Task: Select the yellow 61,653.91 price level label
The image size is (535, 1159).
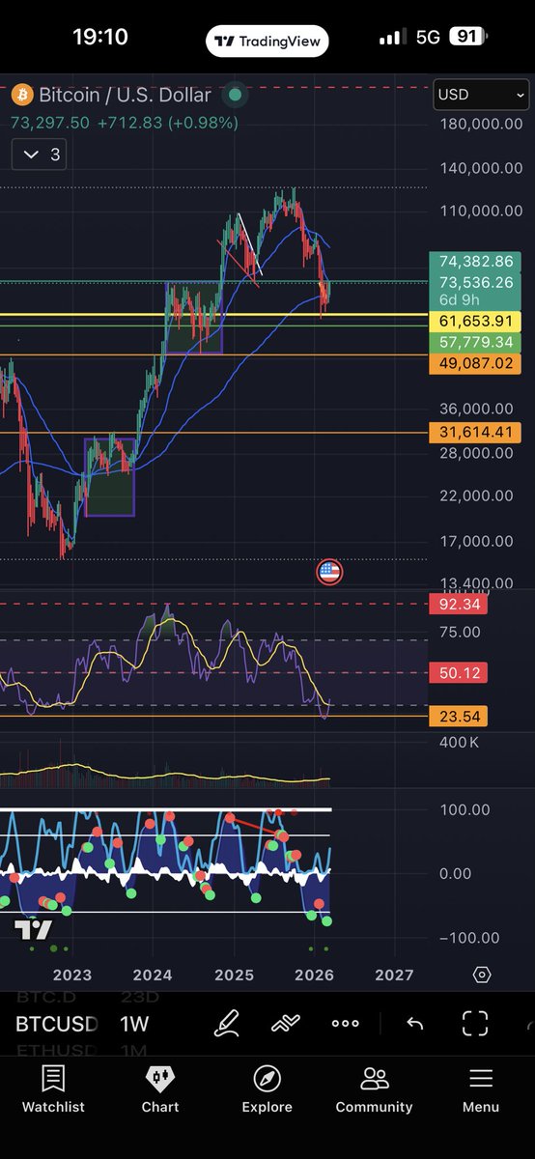Action: [477, 320]
